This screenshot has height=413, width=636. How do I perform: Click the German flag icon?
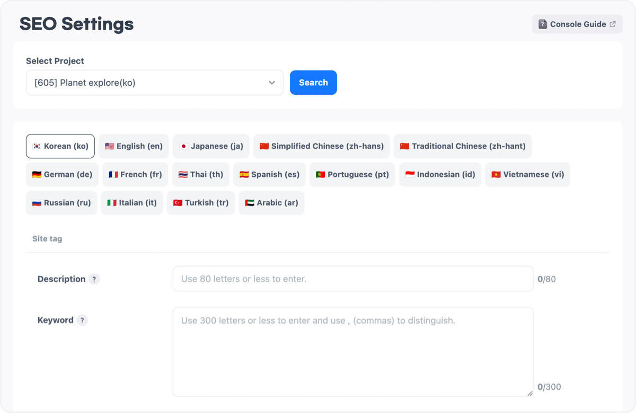(x=37, y=174)
